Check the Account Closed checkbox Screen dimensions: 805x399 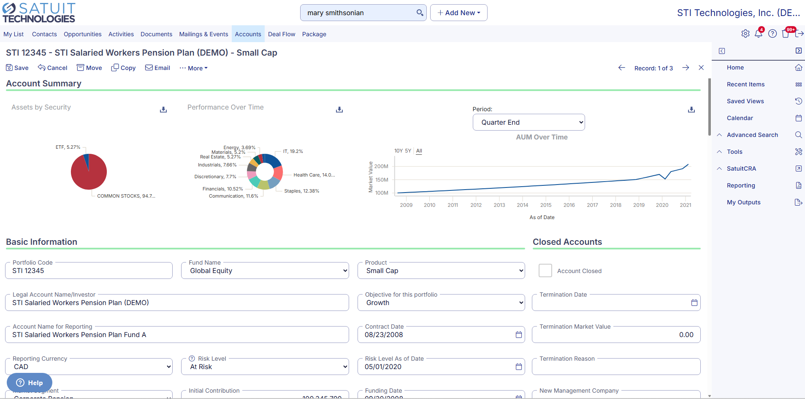(545, 270)
